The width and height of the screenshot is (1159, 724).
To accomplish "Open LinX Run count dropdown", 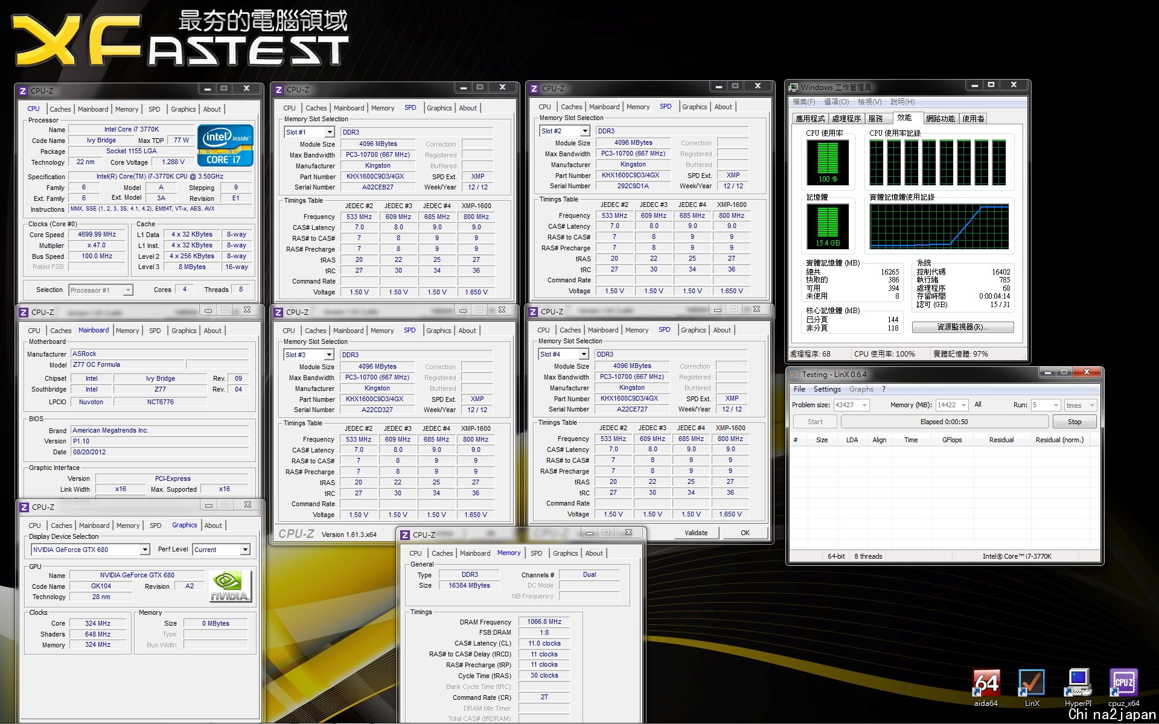I will pos(1056,405).
